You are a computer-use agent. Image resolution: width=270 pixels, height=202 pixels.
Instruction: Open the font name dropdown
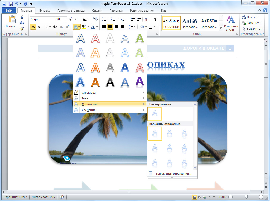tap(54, 19)
